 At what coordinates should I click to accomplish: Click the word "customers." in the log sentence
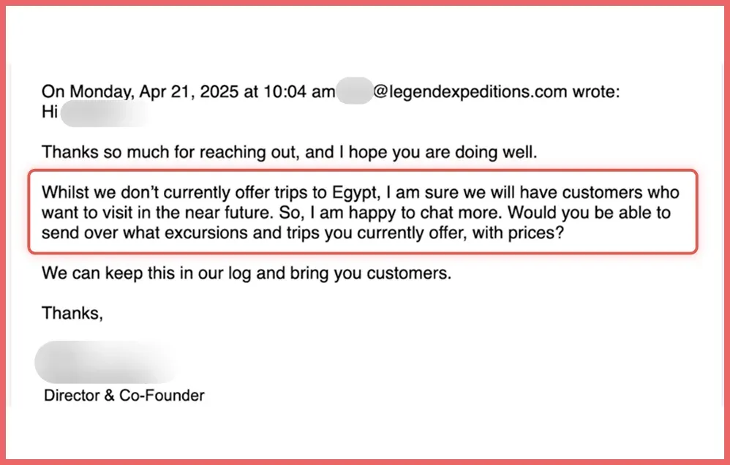click(415, 274)
